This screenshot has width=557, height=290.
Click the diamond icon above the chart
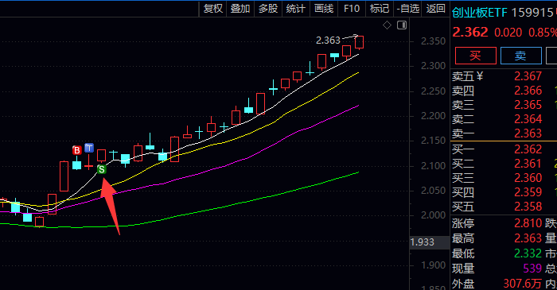(388, 25)
